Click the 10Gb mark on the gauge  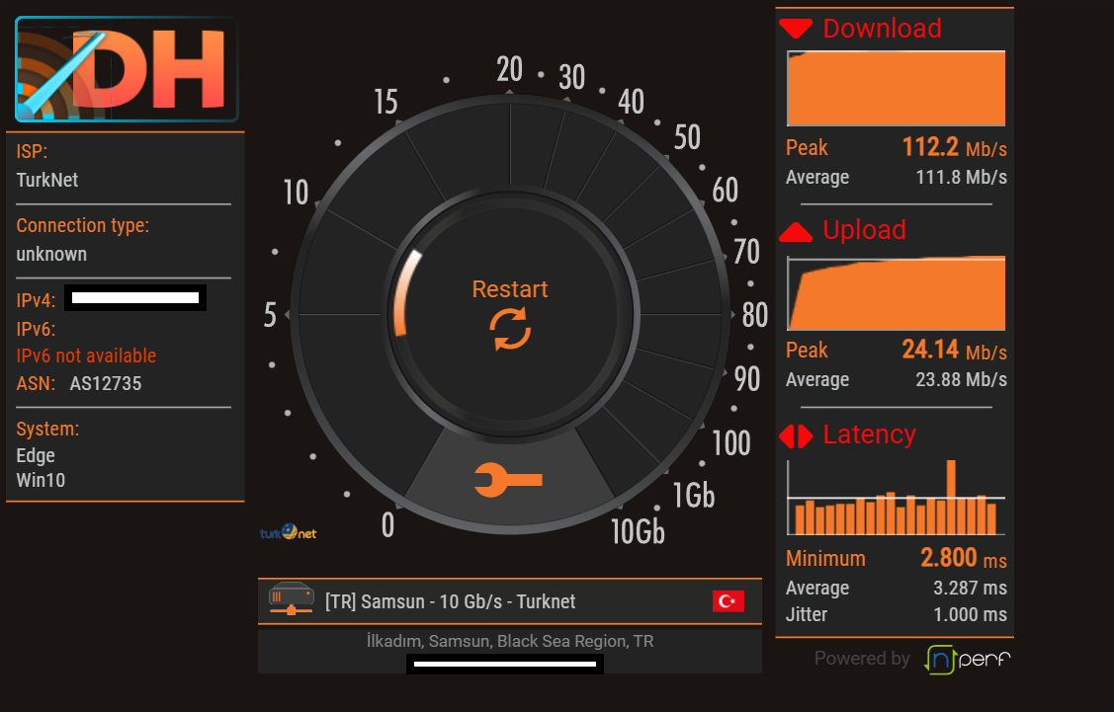tap(638, 531)
